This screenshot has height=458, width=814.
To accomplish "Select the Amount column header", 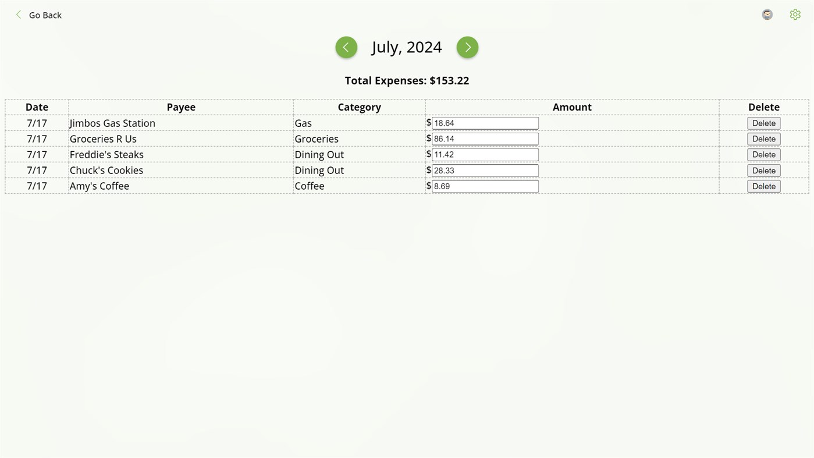I will point(572,107).
